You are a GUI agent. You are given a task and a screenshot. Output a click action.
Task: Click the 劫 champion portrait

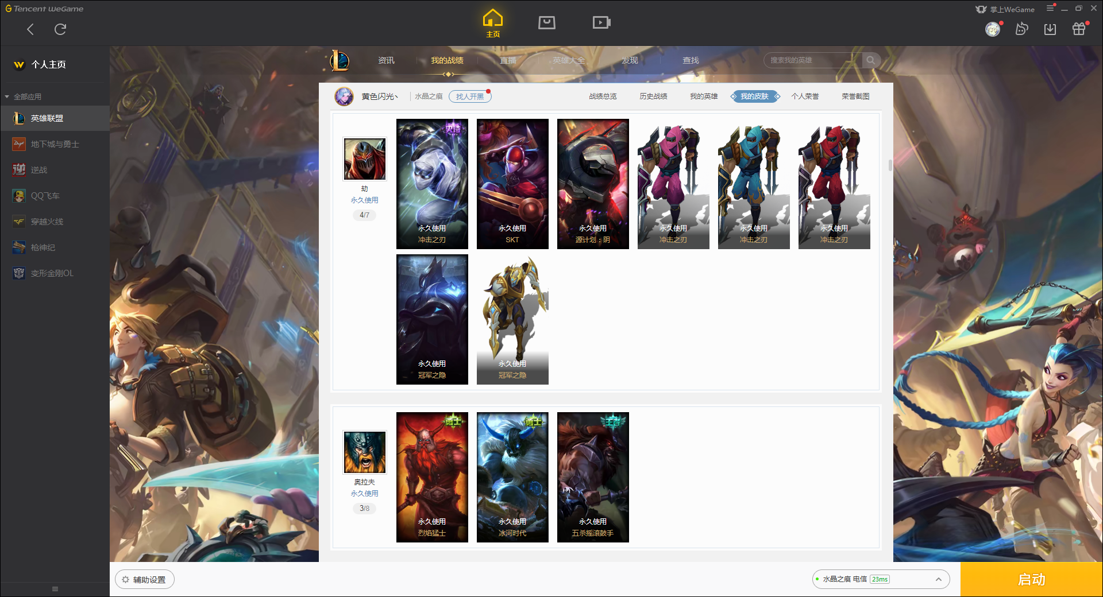point(364,159)
